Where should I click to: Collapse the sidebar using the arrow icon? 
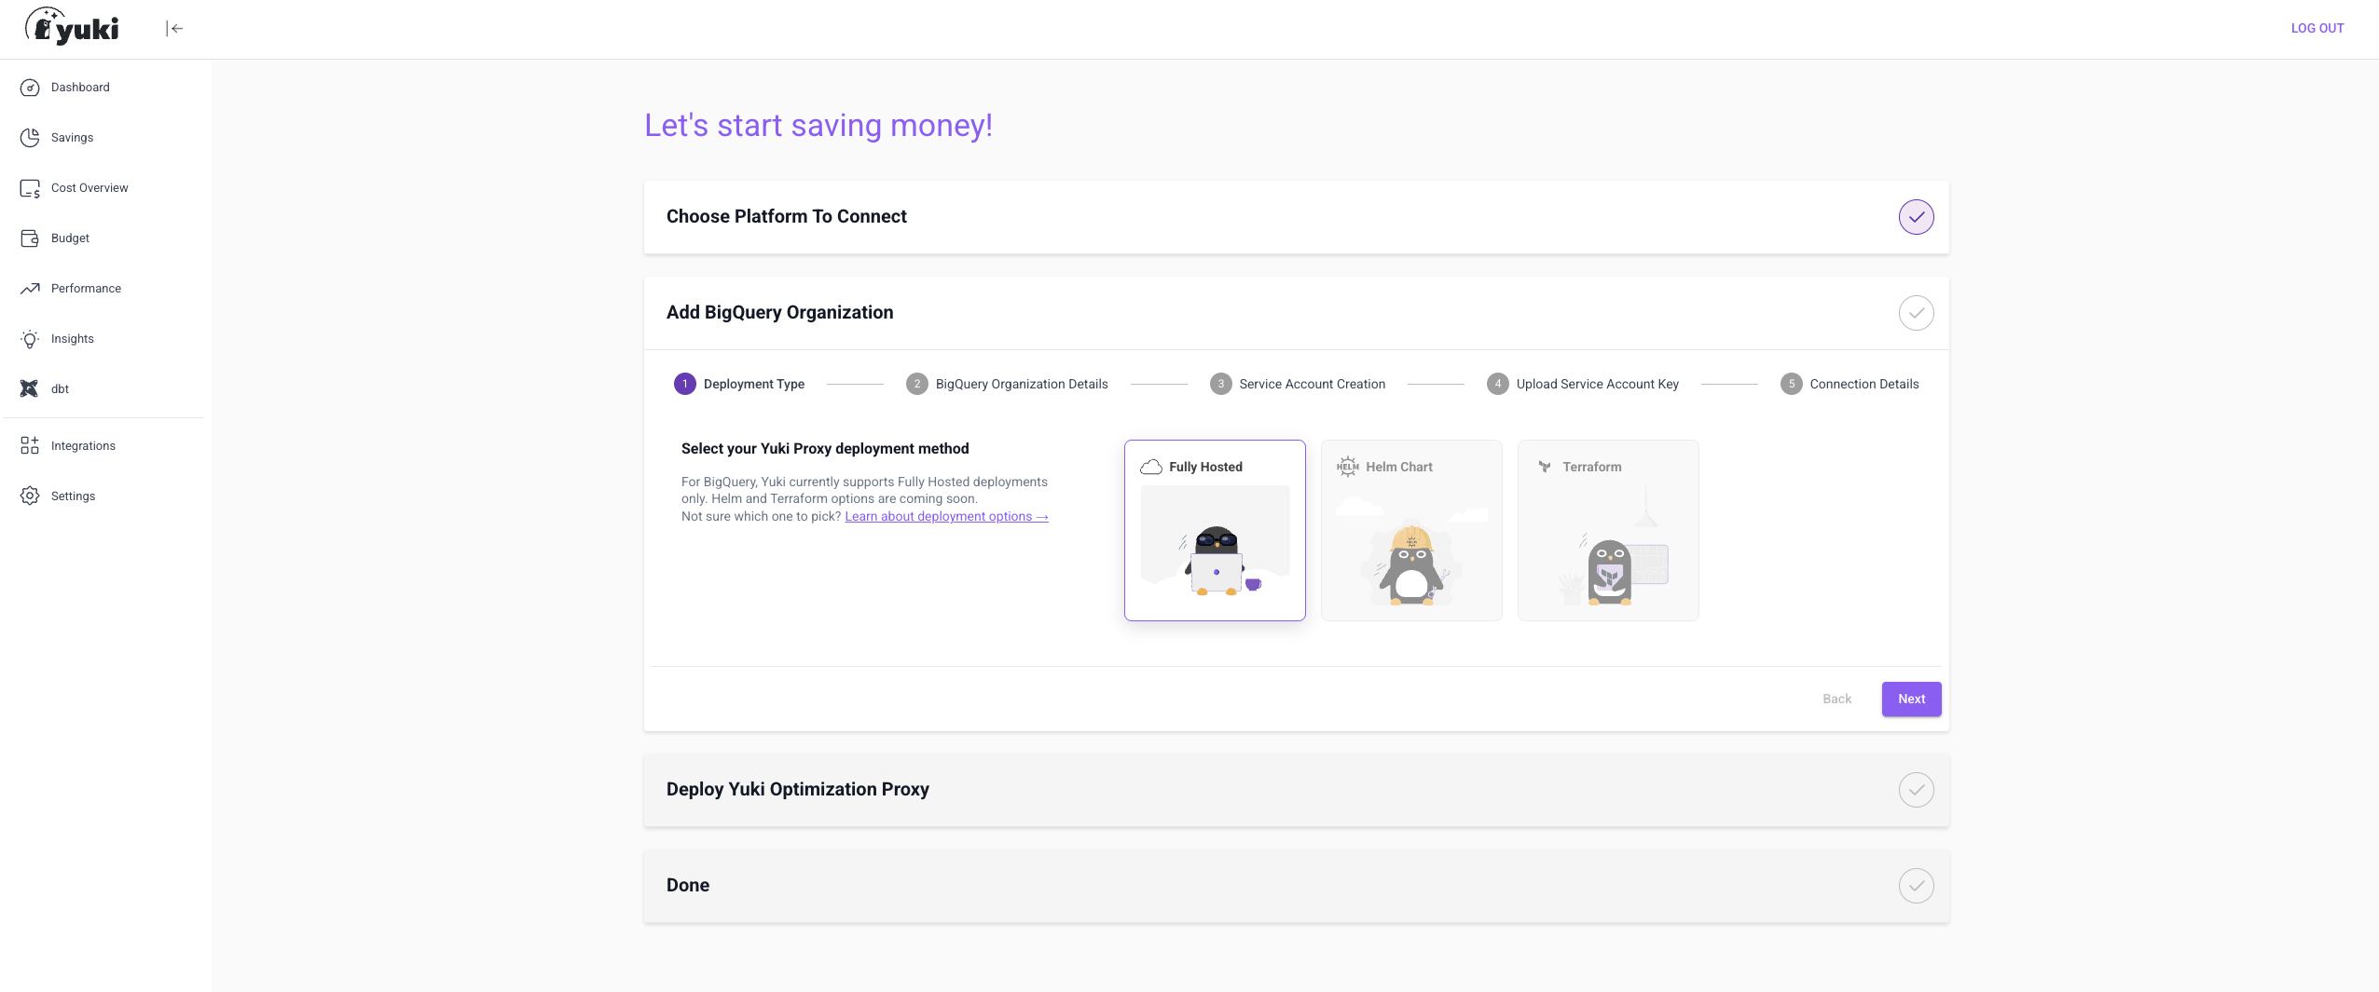coord(176,28)
